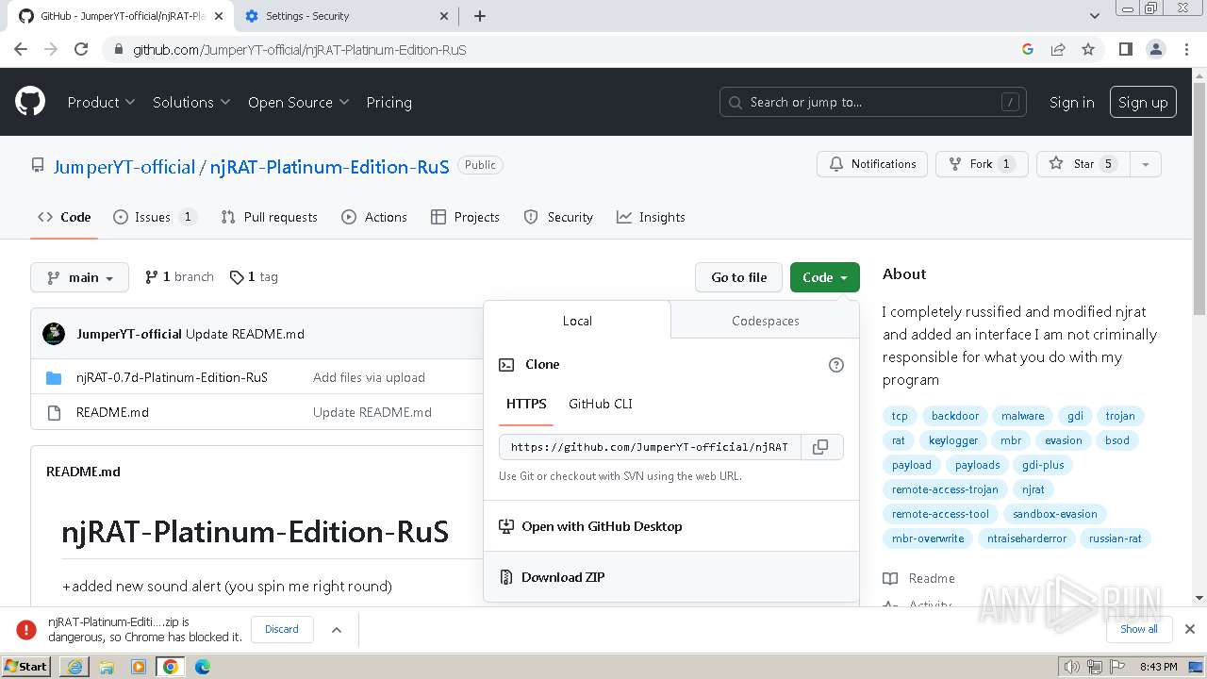Click the volume icon in system tray

(1071, 667)
